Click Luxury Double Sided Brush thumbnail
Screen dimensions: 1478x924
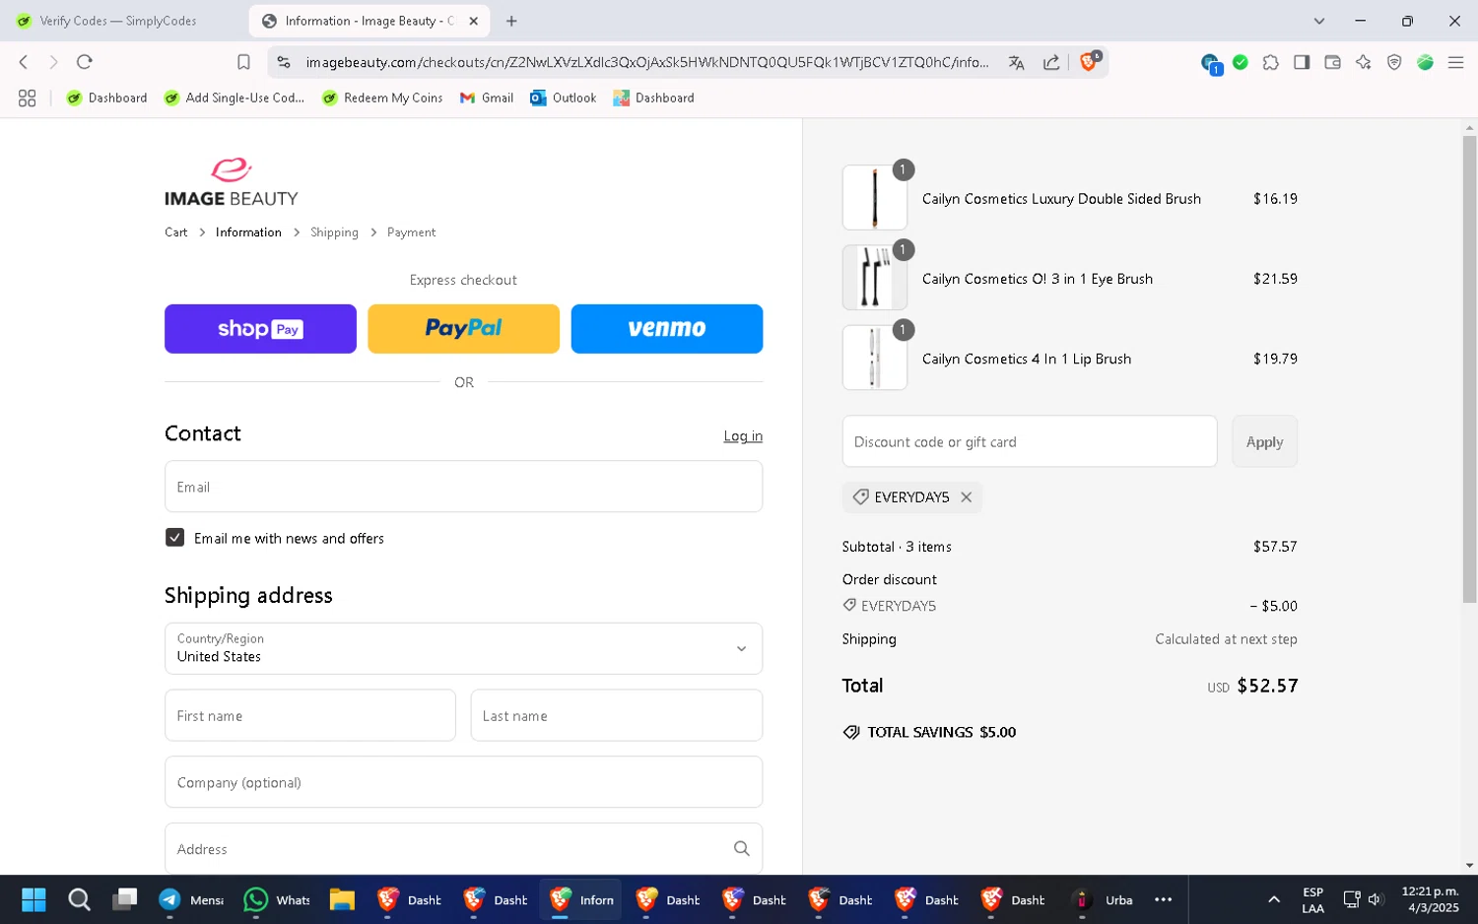pos(875,198)
